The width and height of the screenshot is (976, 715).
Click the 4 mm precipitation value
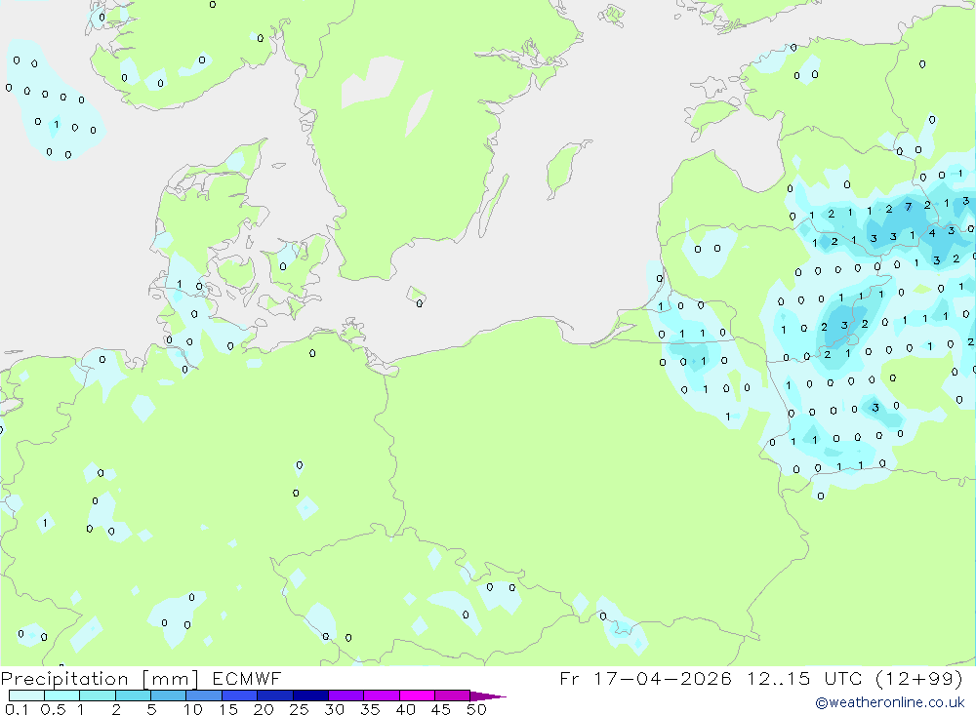coord(932,233)
